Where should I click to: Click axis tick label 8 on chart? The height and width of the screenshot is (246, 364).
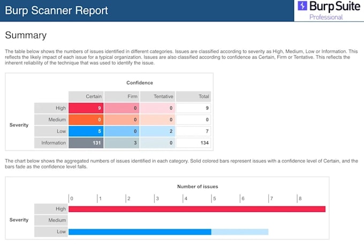pos(300,199)
